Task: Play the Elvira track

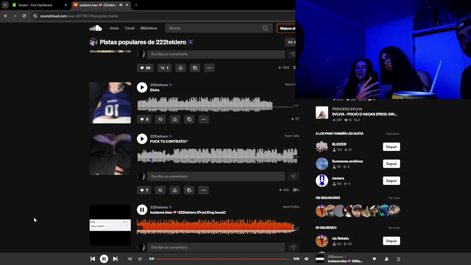Action: [x=142, y=87]
